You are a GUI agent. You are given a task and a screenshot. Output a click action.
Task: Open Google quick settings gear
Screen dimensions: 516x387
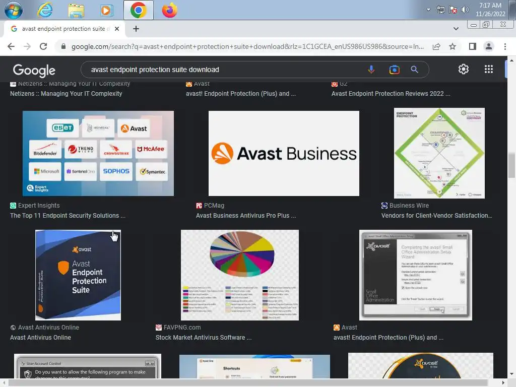pos(464,69)
